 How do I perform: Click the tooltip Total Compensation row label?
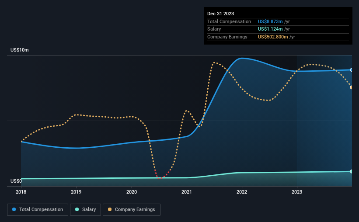(x=229, y=21)
